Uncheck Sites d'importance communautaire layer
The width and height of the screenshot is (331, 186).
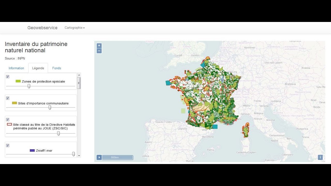pyautogui.click(x=8, y=98)
